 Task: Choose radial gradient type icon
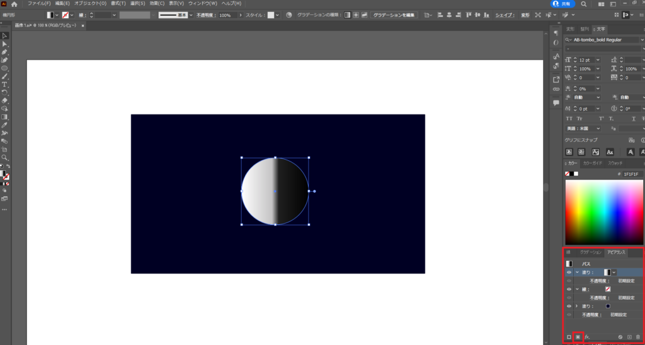coord(356,15)
